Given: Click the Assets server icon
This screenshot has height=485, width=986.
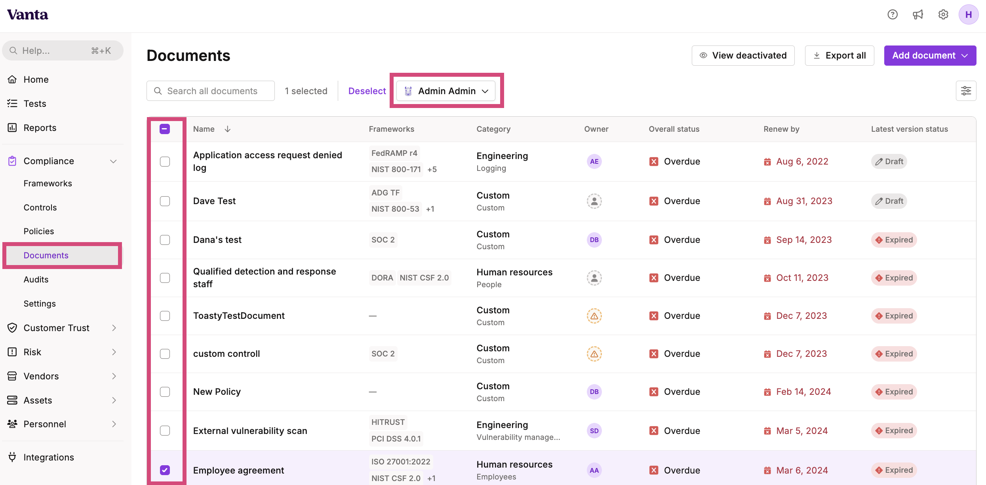Looking at the screenshot, I should point(12,400).
